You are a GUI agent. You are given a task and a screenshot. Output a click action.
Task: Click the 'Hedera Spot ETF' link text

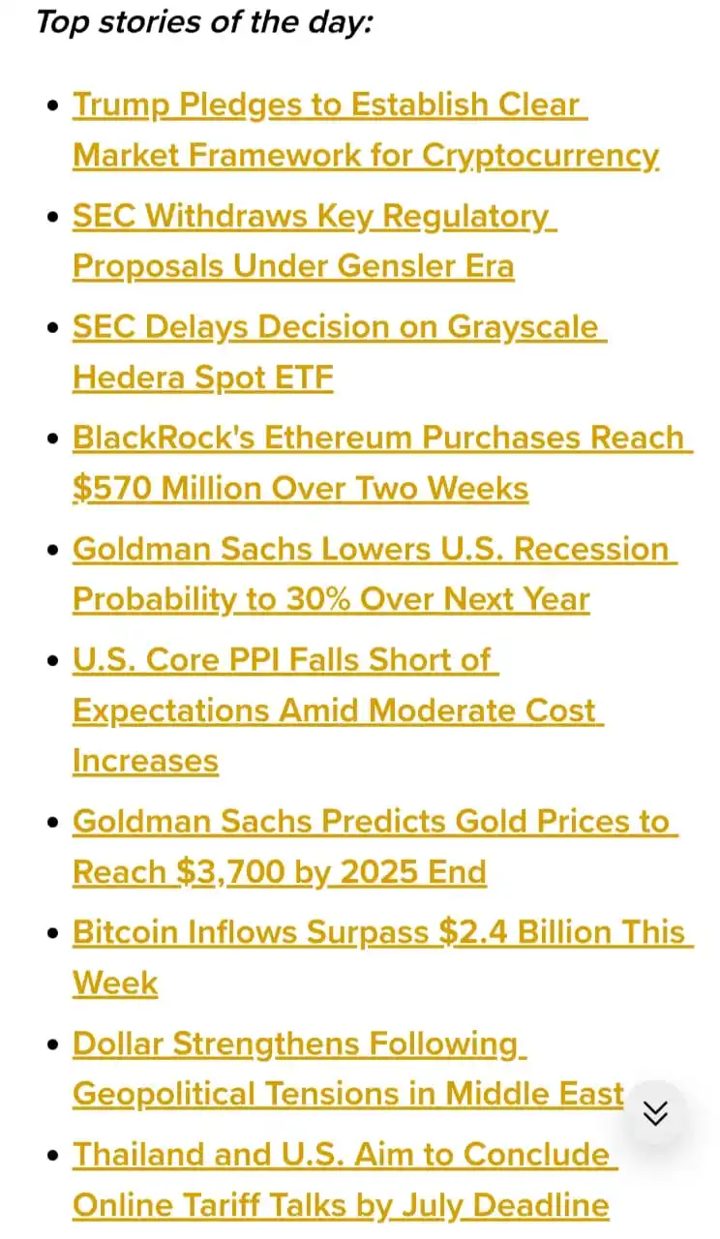(202, 378)
